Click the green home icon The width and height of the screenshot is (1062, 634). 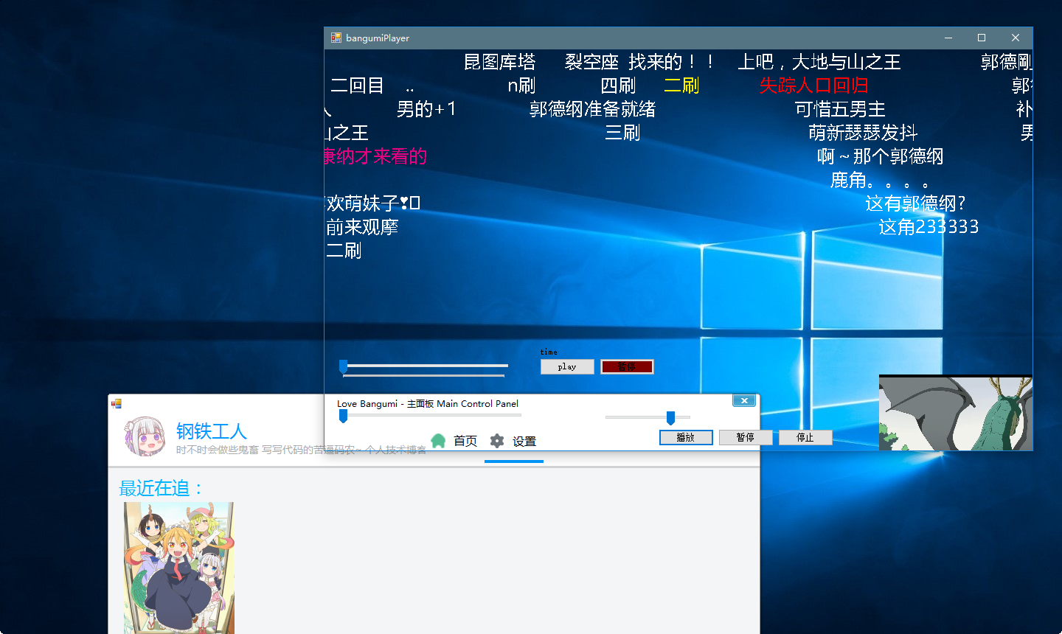click(438, 441)
